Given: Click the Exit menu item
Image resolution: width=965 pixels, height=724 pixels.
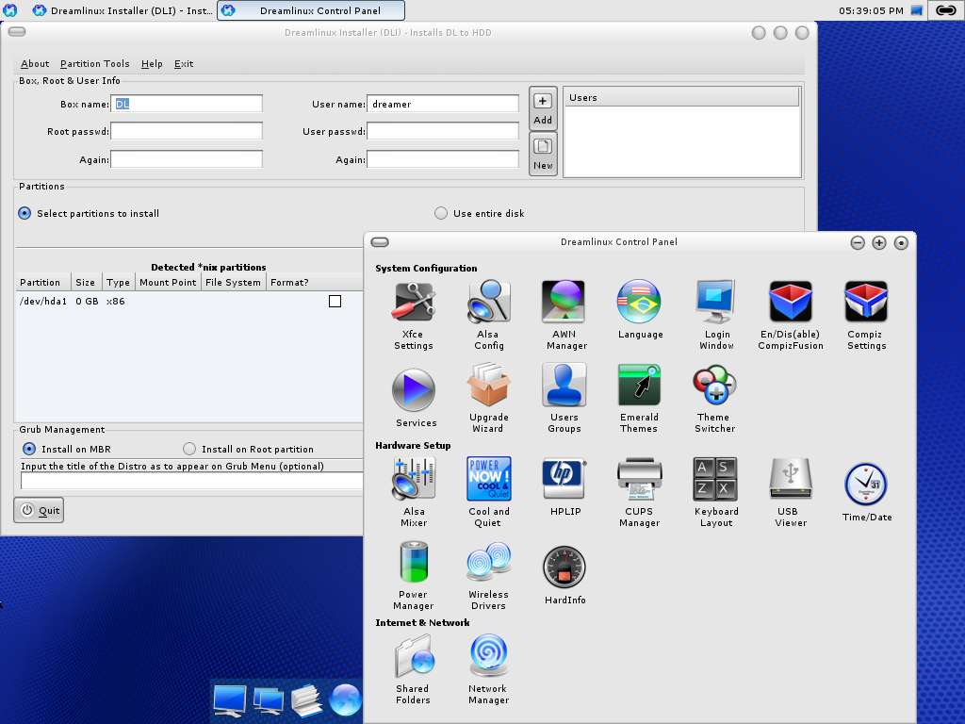Looking at the screenshot, I should 184,63.
